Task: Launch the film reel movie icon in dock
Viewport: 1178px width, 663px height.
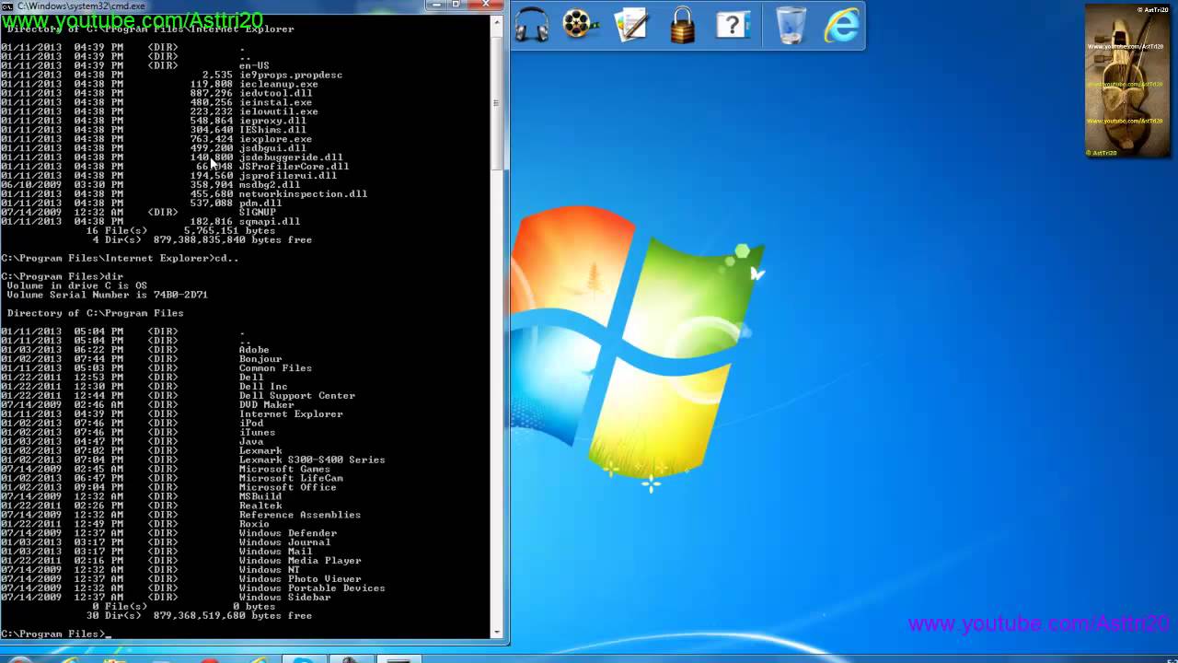Action: pos(581,24)
